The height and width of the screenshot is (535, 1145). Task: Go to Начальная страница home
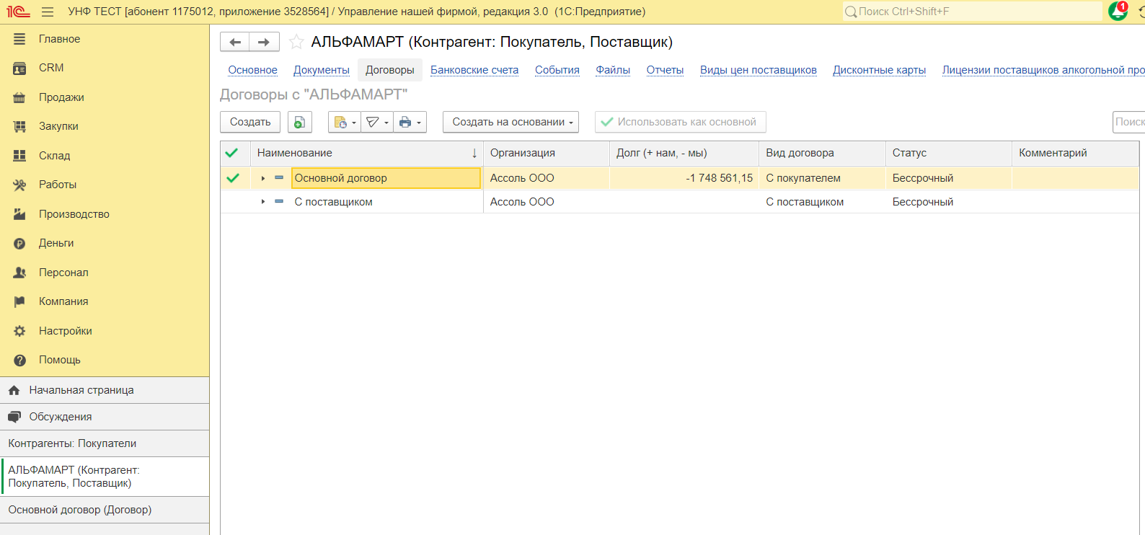tap(81, 390)
